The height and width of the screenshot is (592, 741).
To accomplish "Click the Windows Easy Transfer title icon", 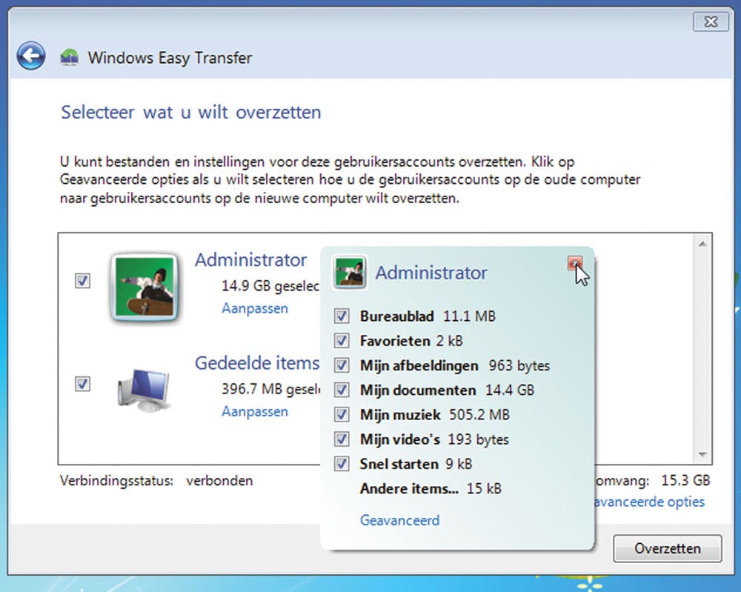I will 69,57.
